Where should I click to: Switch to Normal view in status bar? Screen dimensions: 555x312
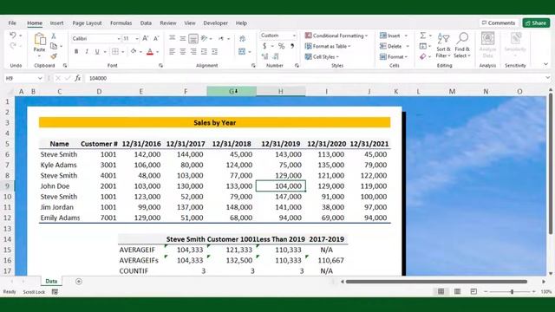[441, 291]
